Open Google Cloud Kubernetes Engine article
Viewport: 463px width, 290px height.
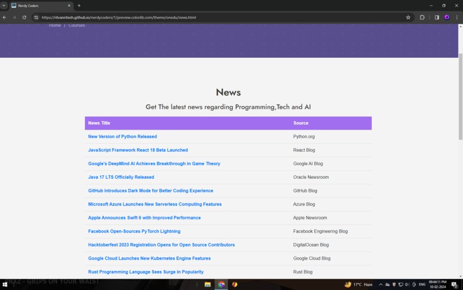tap(149, 258)
